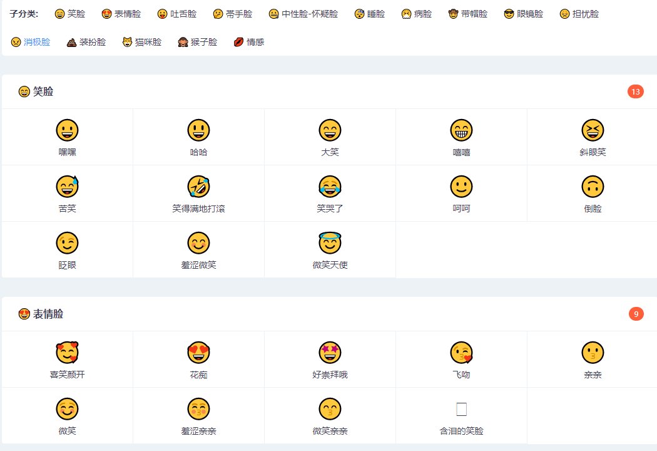Click the 哈哈 emoji

click(199, 130)
